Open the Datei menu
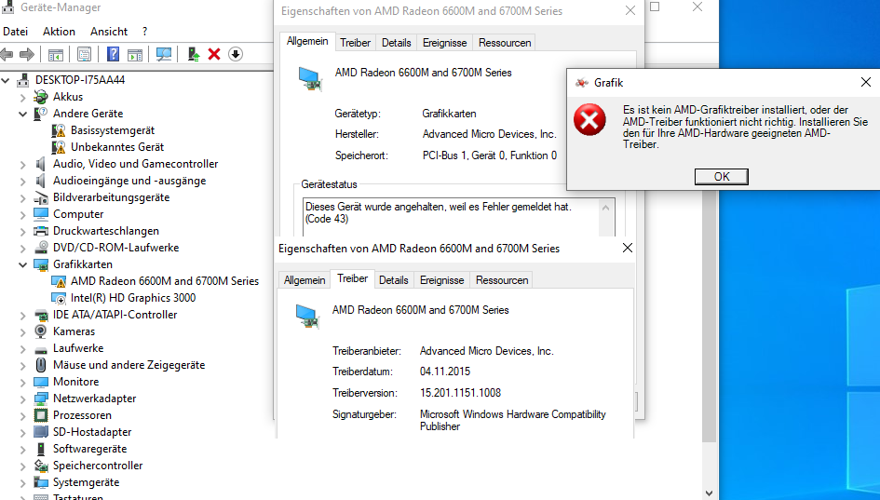Image resolution: width=880 pixels, height=500 pixels. tap(15, 32)
